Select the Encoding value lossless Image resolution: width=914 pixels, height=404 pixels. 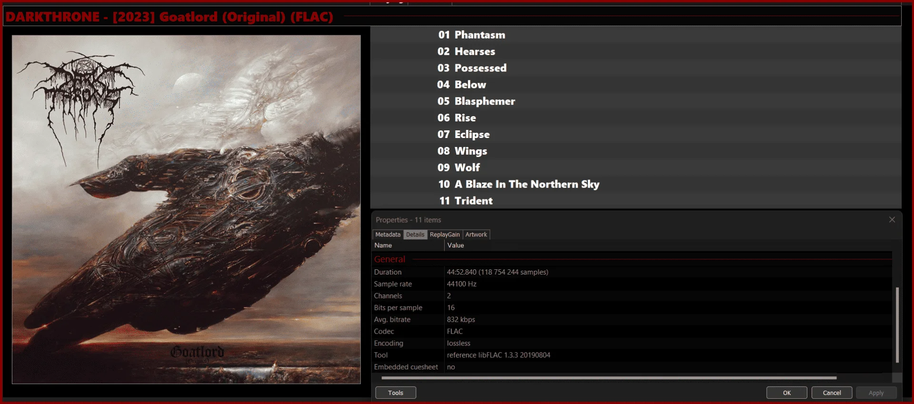(458, 344)
